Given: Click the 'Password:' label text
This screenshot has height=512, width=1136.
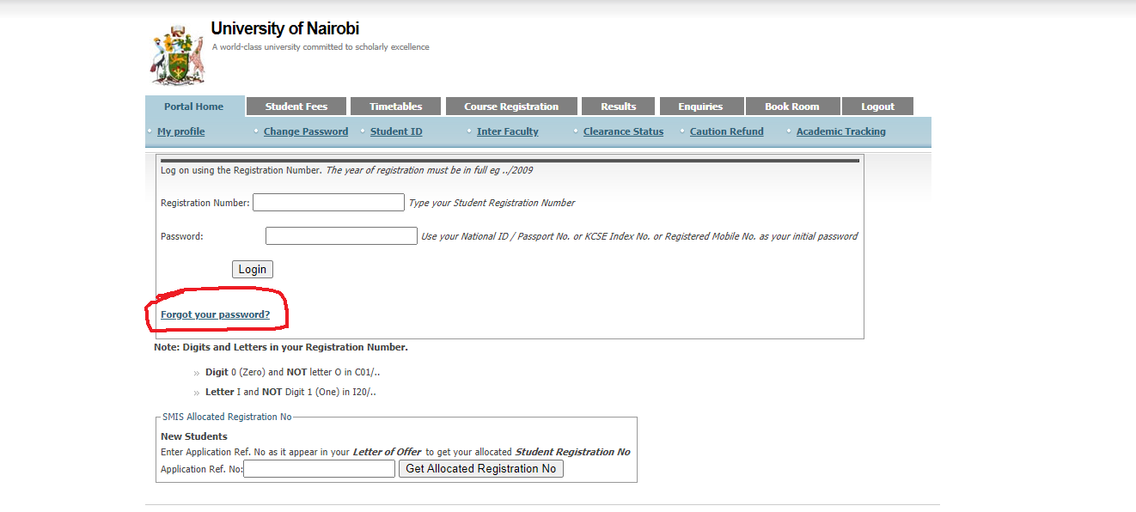Looking at the screenshot, I should [182, 236].
